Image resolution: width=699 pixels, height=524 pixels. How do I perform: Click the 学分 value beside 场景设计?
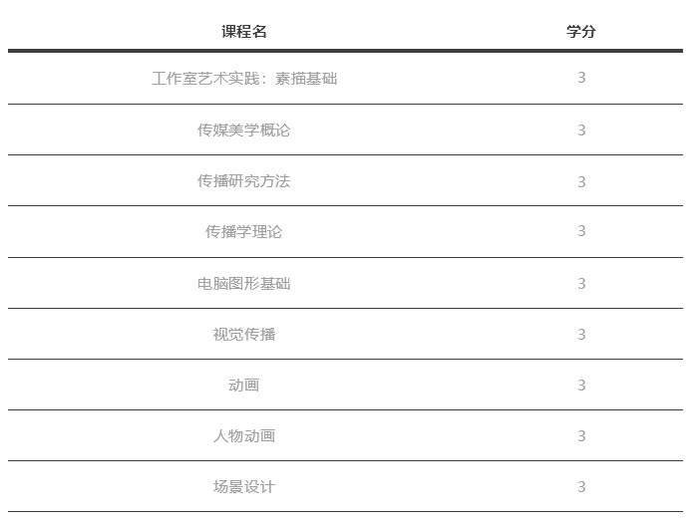click(x=581, y=486)
